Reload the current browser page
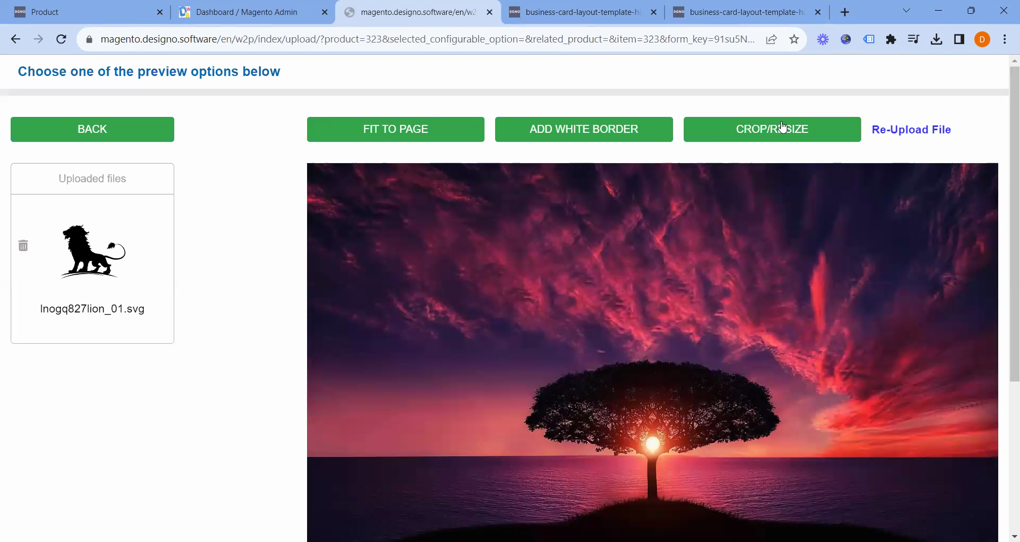This screenshot has height=542, width=1020. click(x=61, y=39)
